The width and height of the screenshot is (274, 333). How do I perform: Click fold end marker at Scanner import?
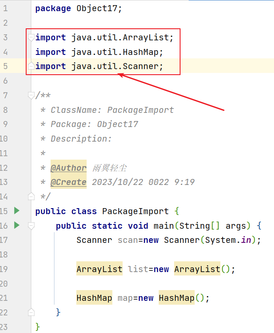[31, 67]
